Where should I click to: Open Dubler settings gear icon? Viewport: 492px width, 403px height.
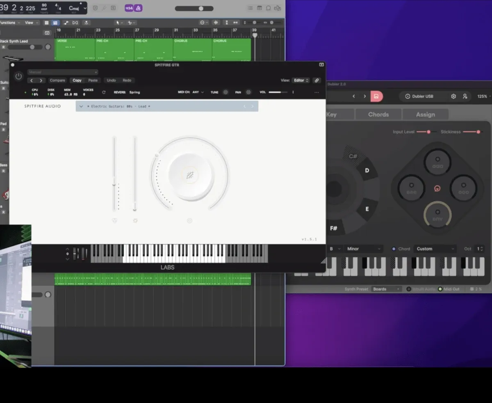point(453,96)
